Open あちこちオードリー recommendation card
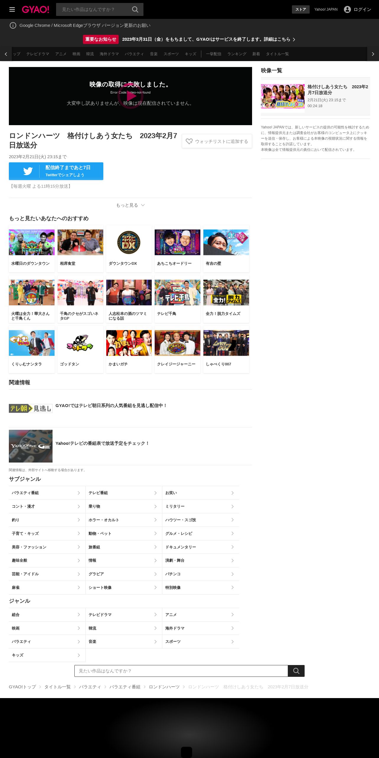This screenshot has width=379, height=758. point(177,249)
